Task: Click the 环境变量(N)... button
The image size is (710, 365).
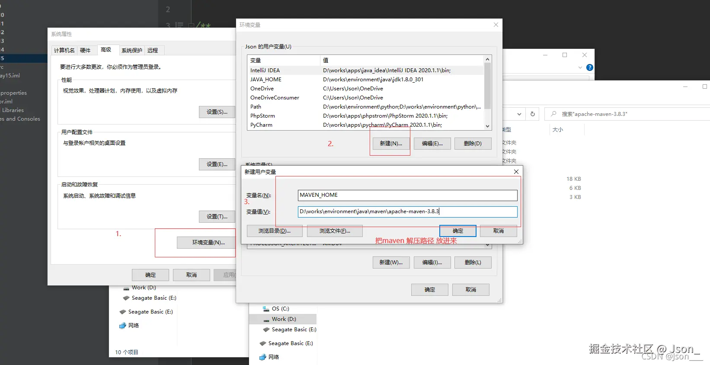Action: click(x=208, y=243)
